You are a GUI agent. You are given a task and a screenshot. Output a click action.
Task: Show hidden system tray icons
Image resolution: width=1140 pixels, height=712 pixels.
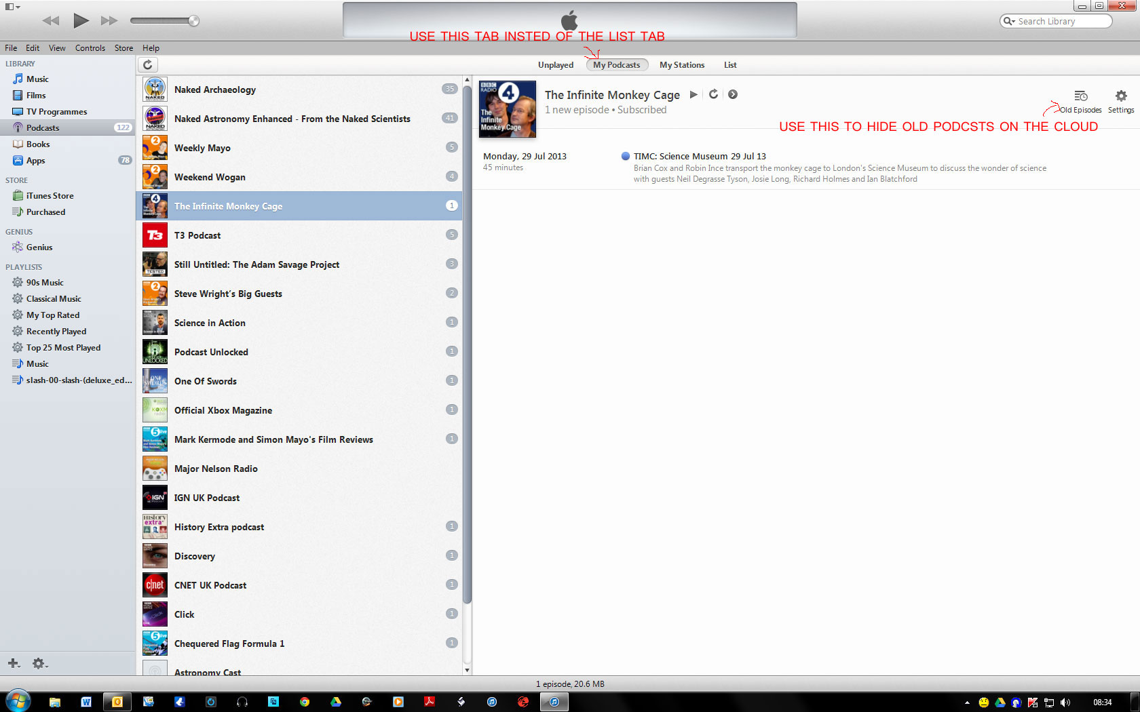[967, 703]
